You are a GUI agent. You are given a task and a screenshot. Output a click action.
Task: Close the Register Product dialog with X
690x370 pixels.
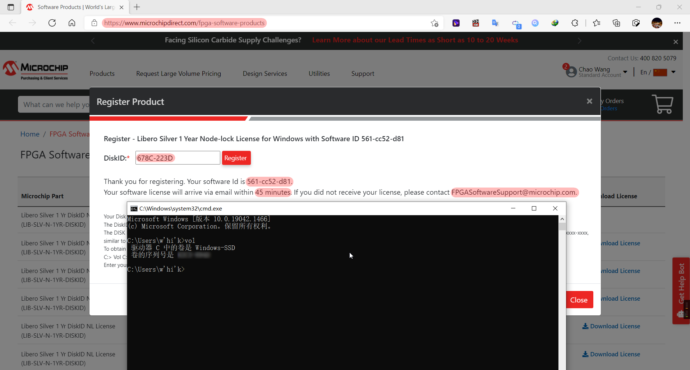tap(589, 101)
